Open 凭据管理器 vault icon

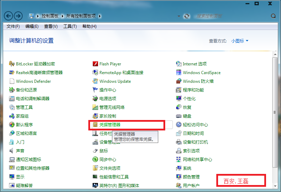[x=95, y=125]
